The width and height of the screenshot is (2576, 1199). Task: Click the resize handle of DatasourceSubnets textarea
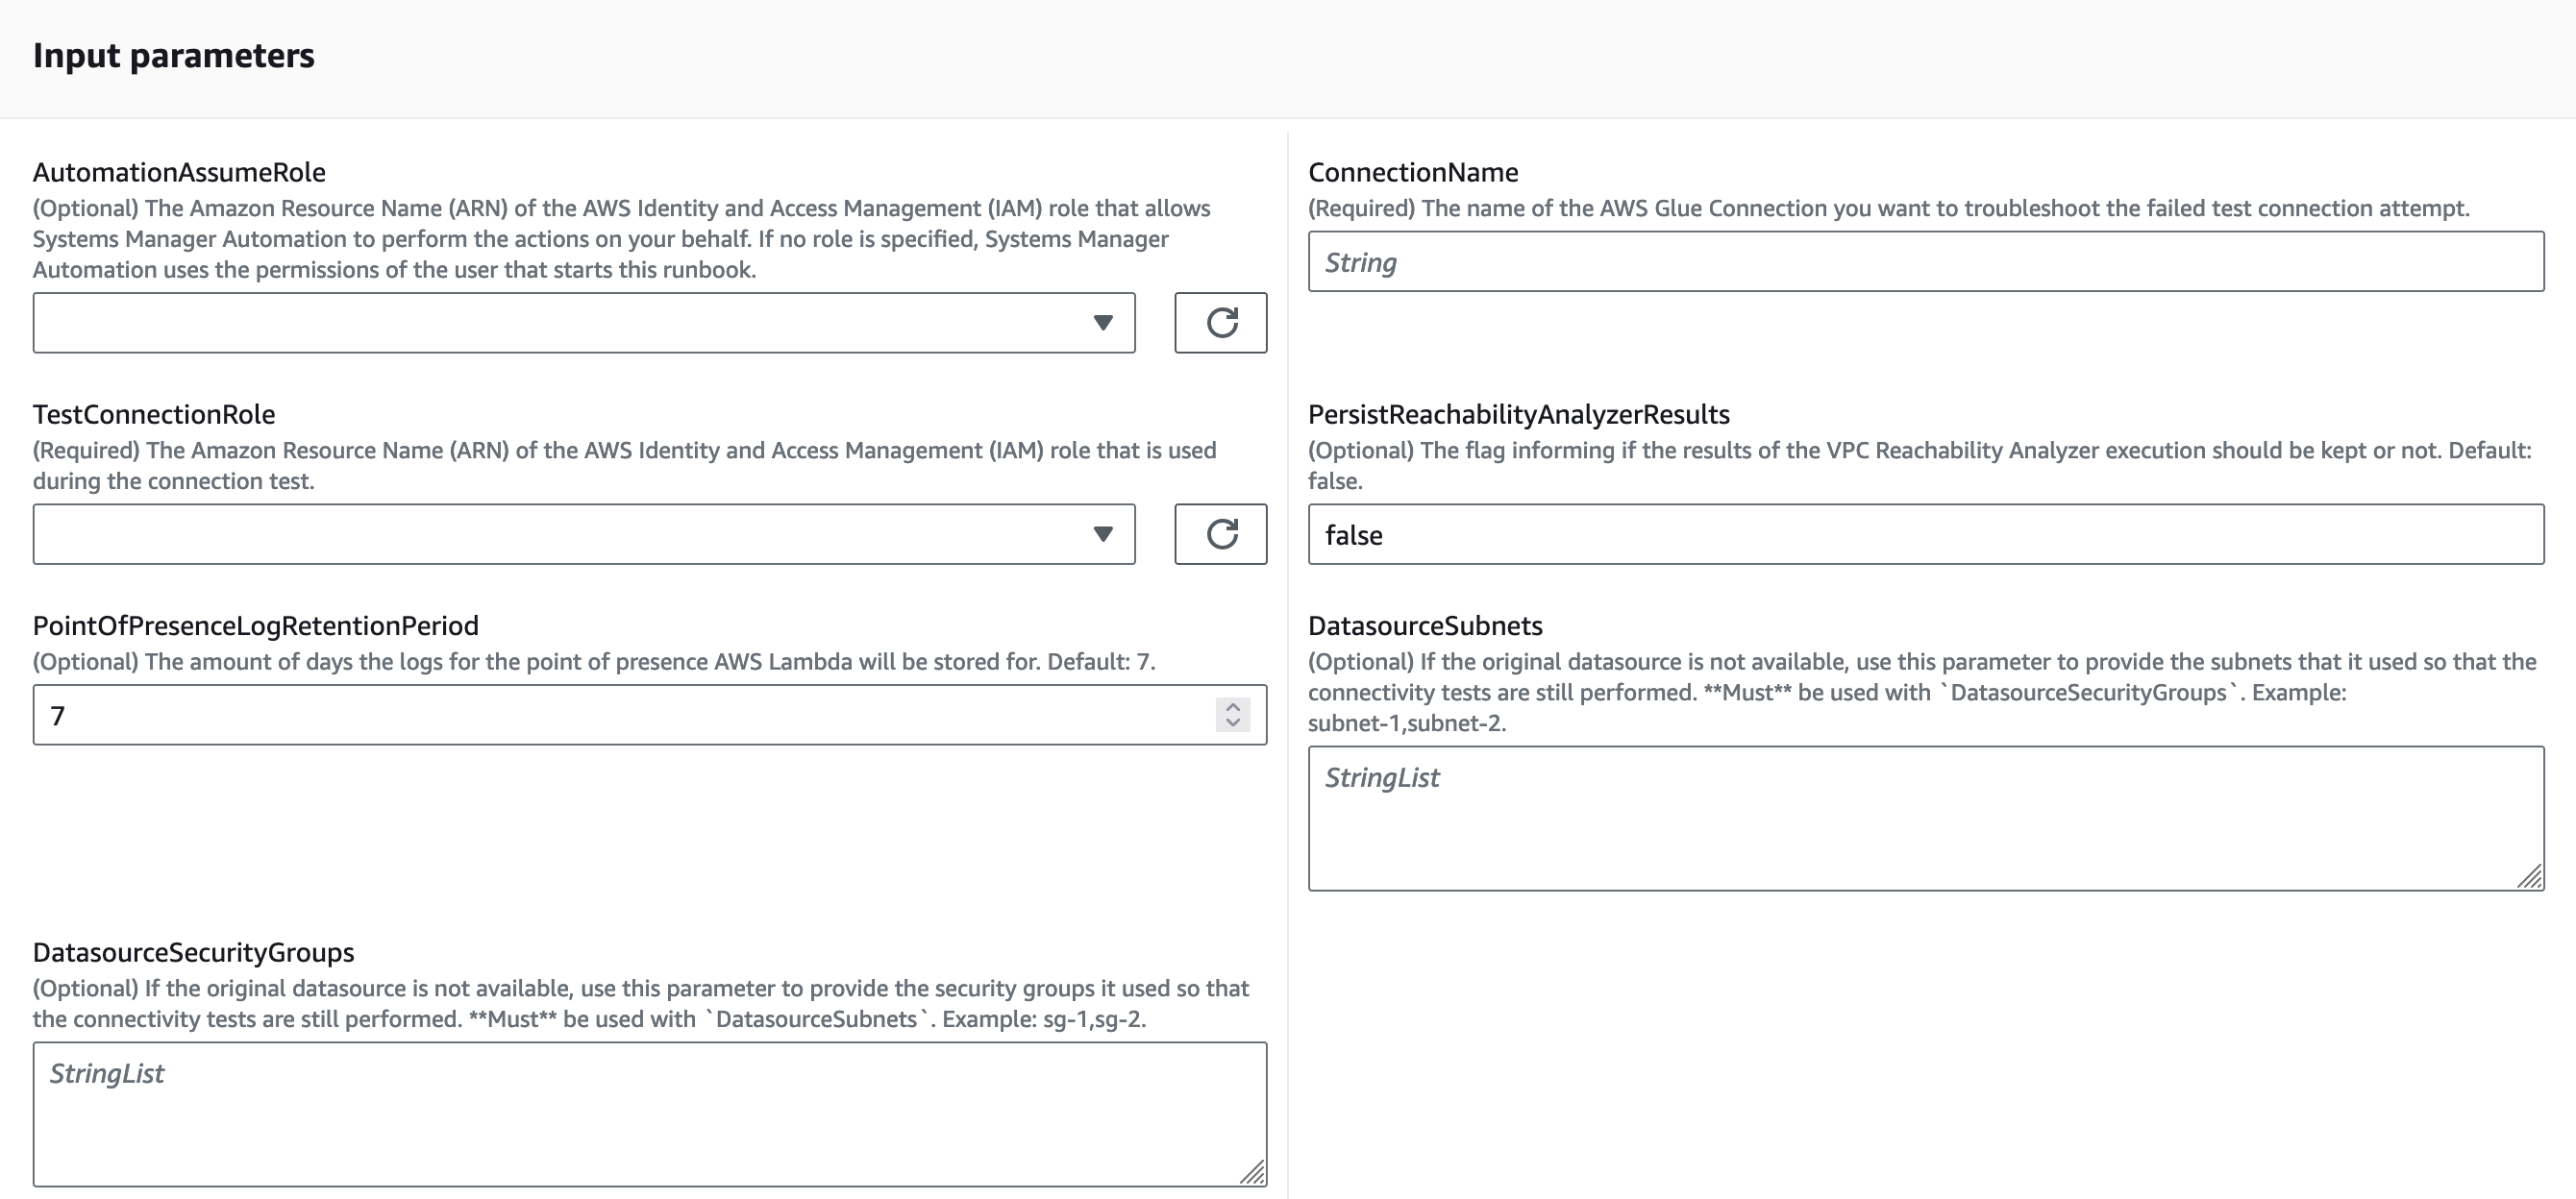[x=2531, y=874]
